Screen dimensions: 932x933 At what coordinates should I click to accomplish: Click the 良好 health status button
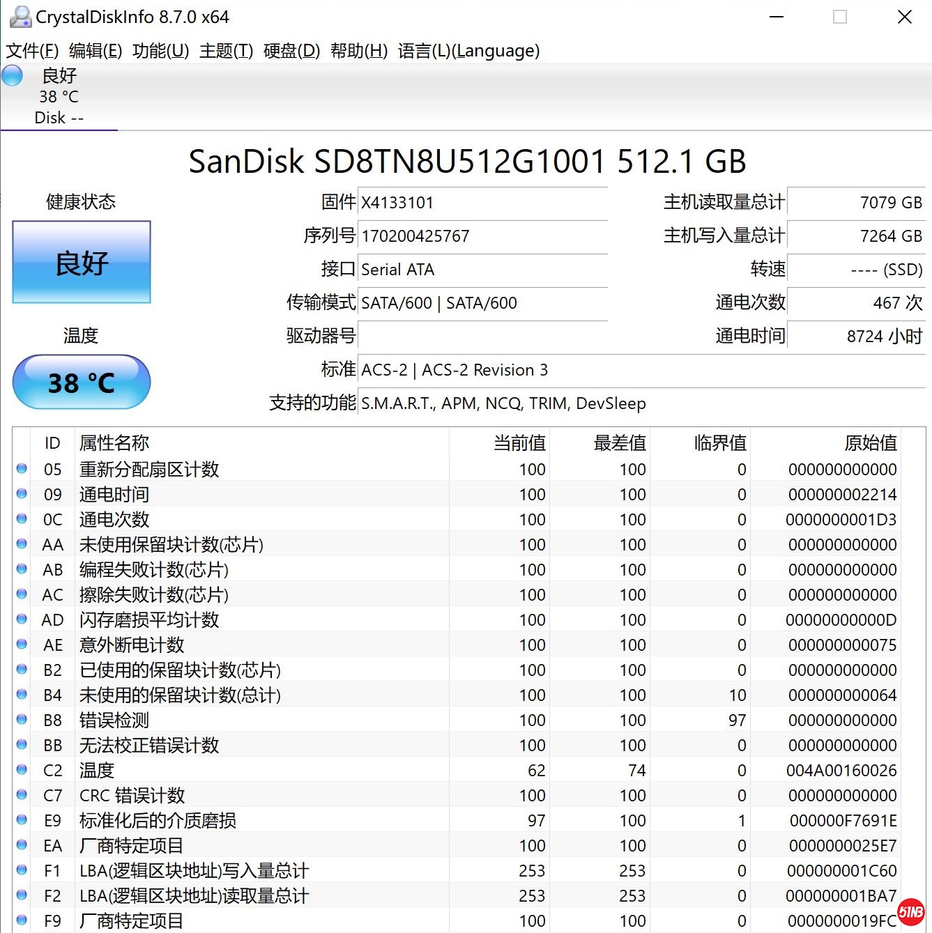coord(82,263)
